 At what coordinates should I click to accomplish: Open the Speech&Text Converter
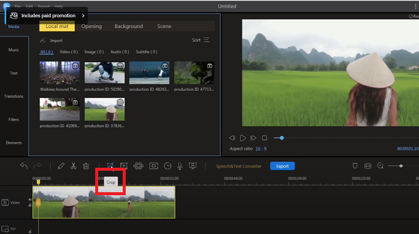tap(239, 166)
